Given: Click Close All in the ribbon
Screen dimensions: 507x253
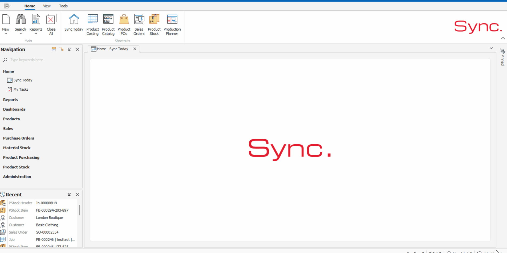Looking at the screenshot, I should tap(51, 24).
